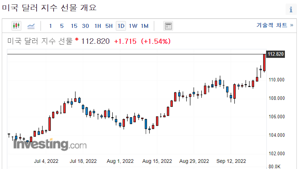This screenshot has height=169, width=299.
Task: Click the (+1.54%) percent change
Action: (156, 41)
